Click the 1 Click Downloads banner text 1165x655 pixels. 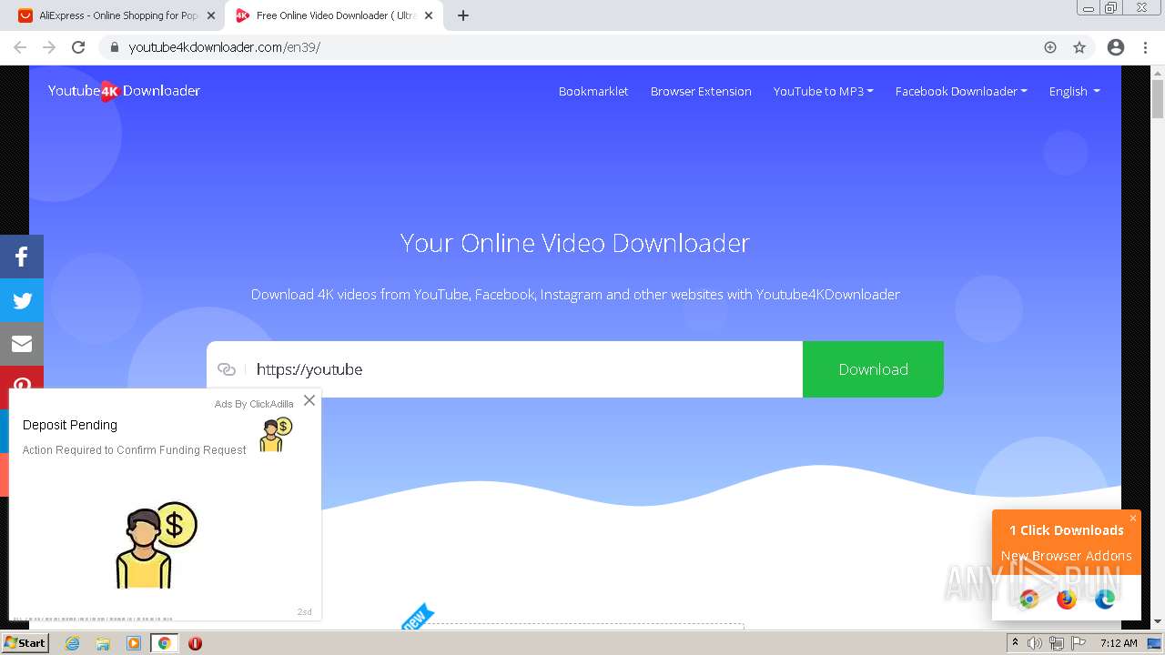1067,530
